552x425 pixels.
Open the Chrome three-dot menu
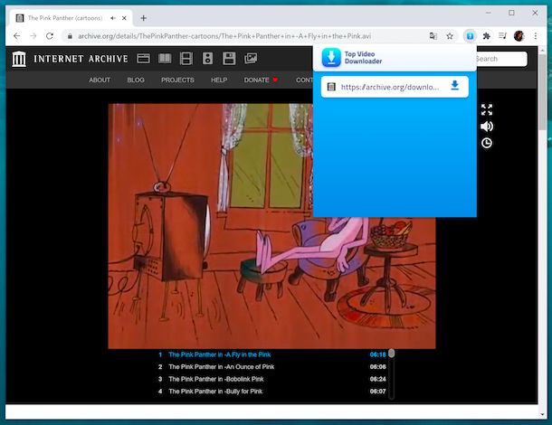point(536,36)
